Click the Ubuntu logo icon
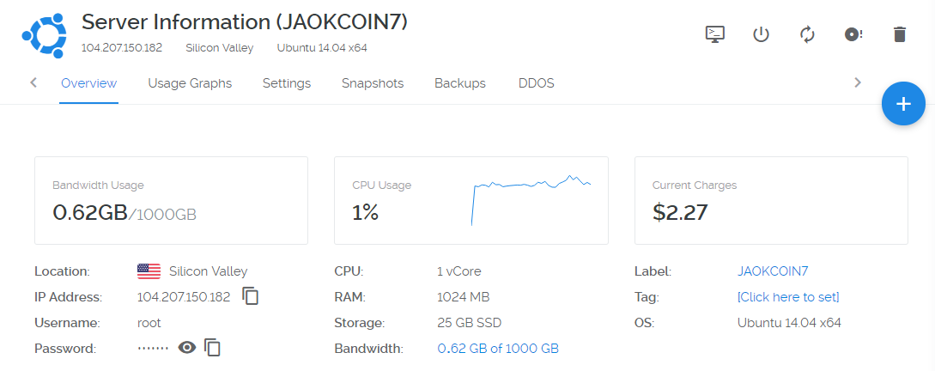This screenshot has height=371, width=935. tap(44, 35)
